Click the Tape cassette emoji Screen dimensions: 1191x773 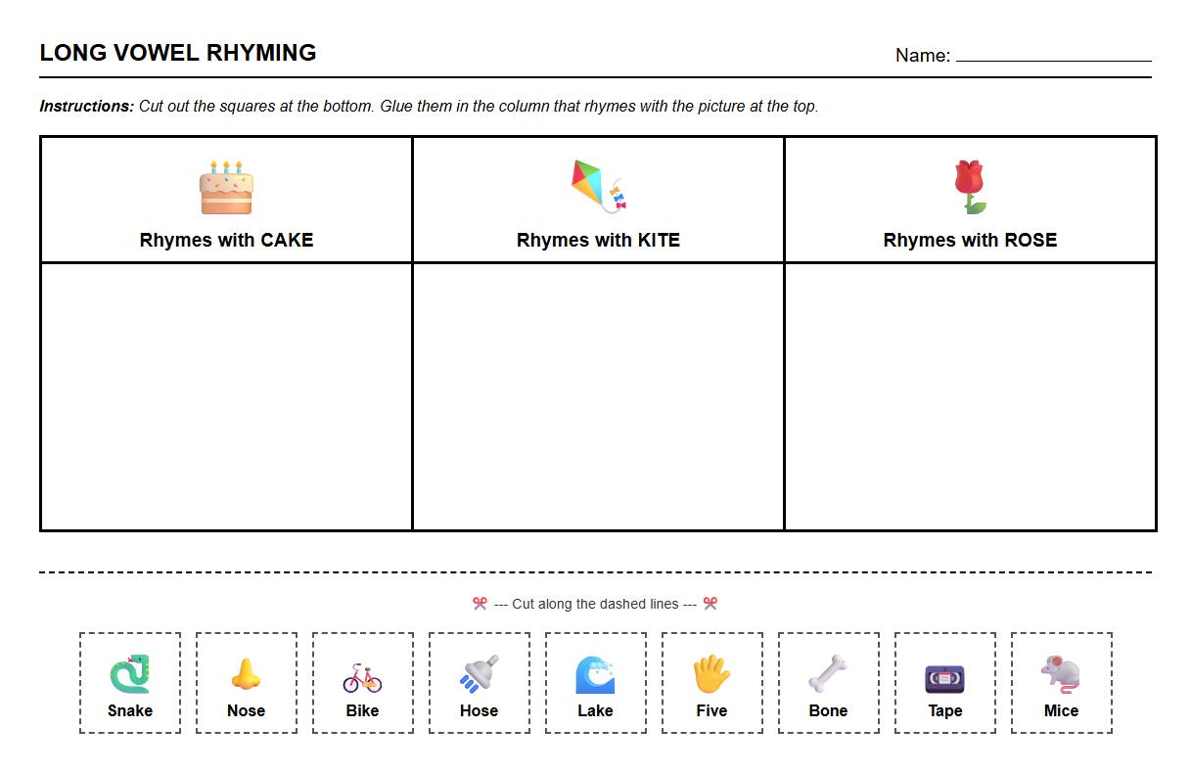[944, 673]
